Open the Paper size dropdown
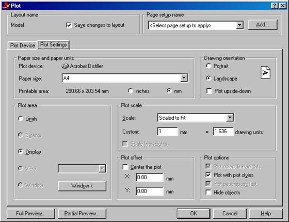Image resolution: width=289 pixels, height=222 pixels. [x=184, y=78]
